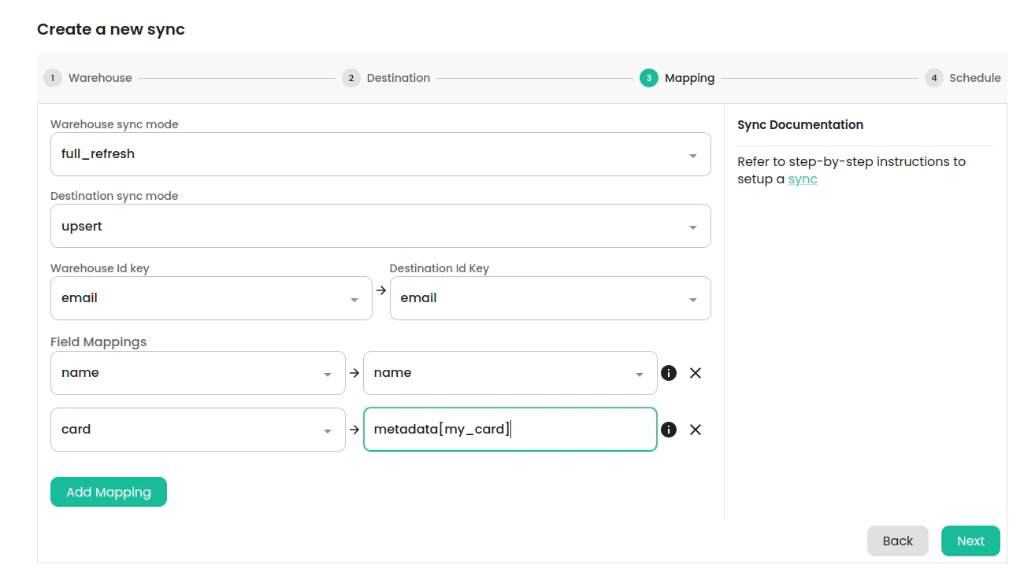
Task: Focus the metadata[my_card] input field
Action: [510, 430]
